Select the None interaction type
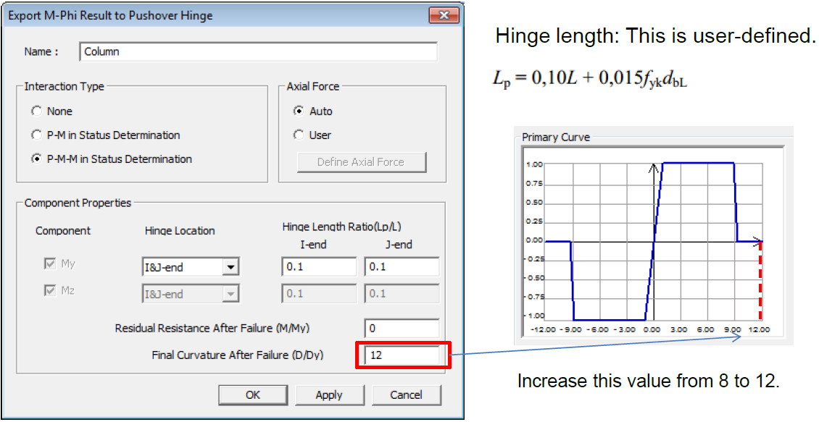Image resolution: width=819 pixels, height=422 pixels. (37, 111)
